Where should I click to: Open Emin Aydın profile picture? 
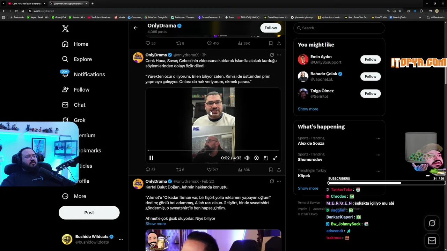303,59
